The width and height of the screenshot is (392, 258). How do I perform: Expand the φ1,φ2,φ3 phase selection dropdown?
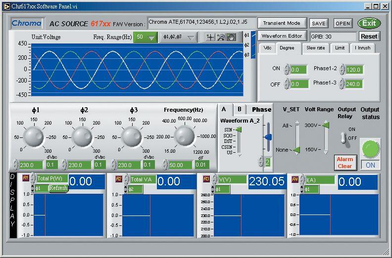pos(178,38)
